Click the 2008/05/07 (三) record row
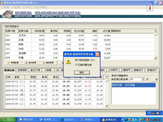 55,99
